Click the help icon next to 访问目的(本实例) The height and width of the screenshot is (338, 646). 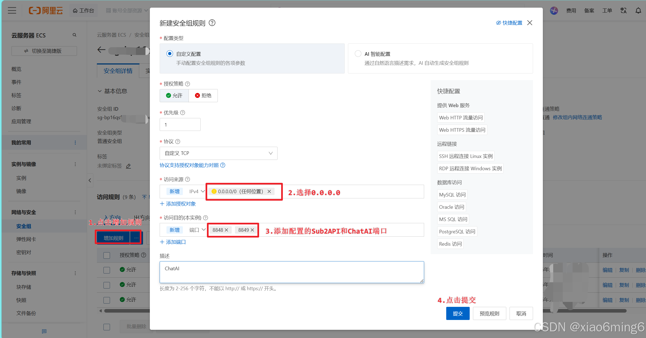[206, 218]
